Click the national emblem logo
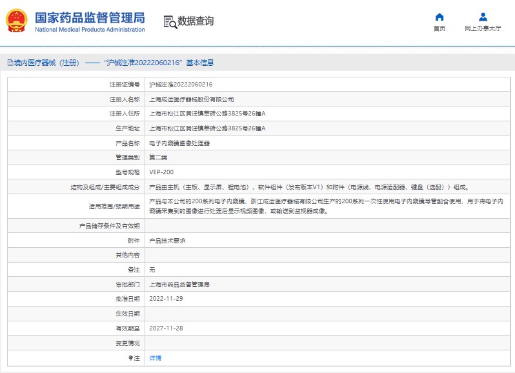This screenshot has width=515, height=373. tap(17, 21)
